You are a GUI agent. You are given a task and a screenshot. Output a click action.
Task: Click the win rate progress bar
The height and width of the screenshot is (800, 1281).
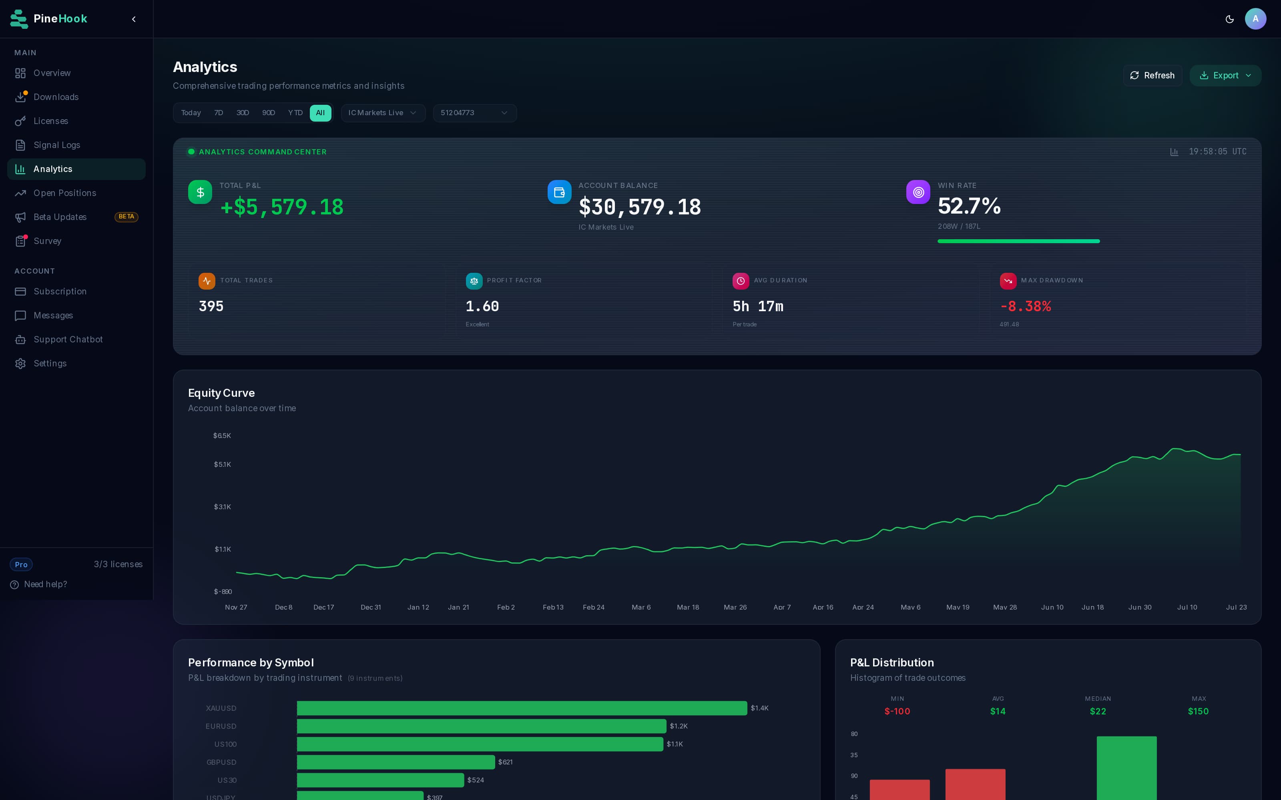1018,241
